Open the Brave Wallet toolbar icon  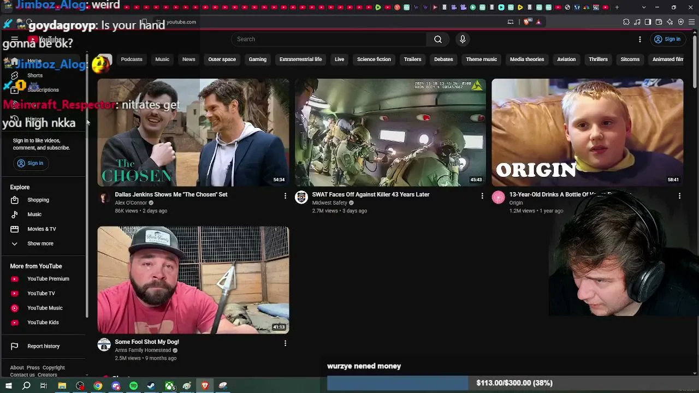[659, 22]
